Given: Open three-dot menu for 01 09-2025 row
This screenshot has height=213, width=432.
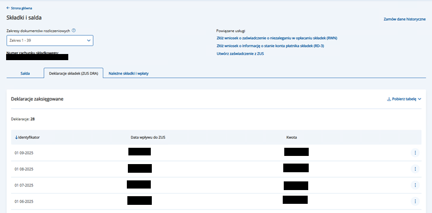Looking at the screenshot, I should pos(415,152).
